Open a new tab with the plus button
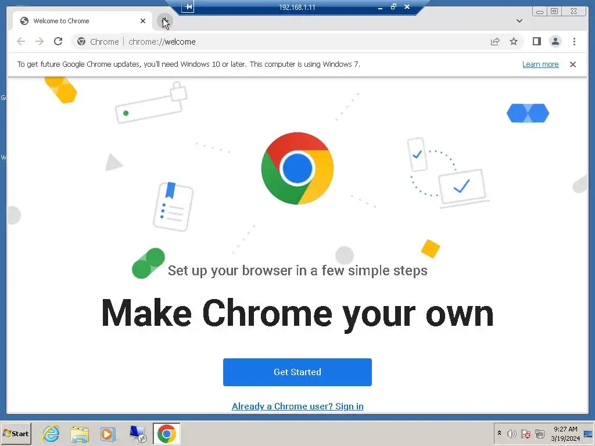This screenshot has height=446, width=595. (x=164, y=21)
